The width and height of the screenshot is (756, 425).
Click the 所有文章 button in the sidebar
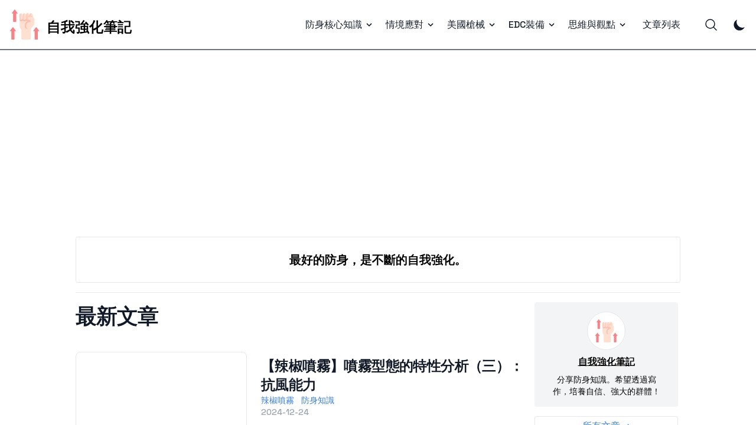point(605,422)
